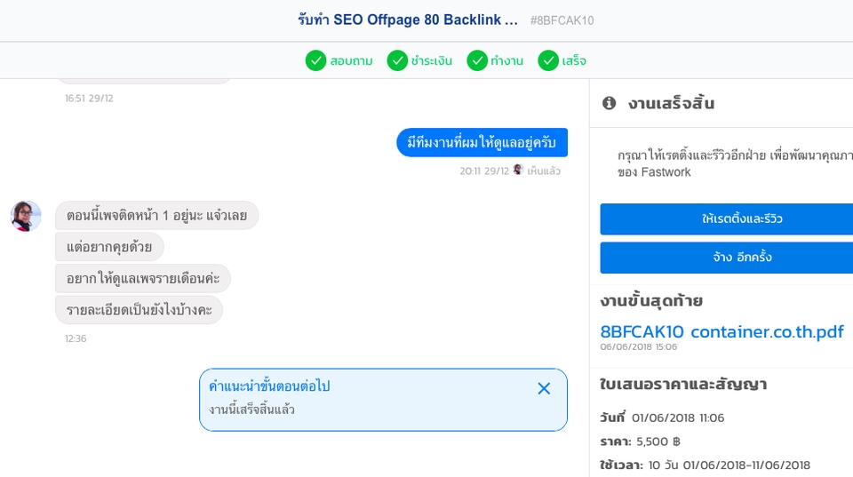Select the สอบถาม step label

pyautogui.click(x=352, y=61)
